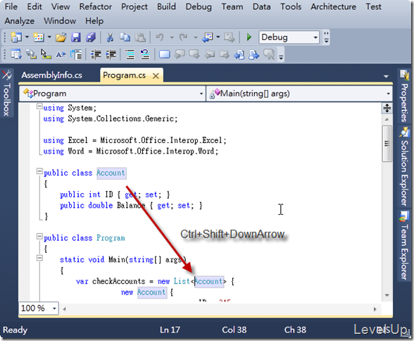Click the editor split bar handle
This screenshot has width=414, height=341.
pyautogui.click(x=387, y=108)
